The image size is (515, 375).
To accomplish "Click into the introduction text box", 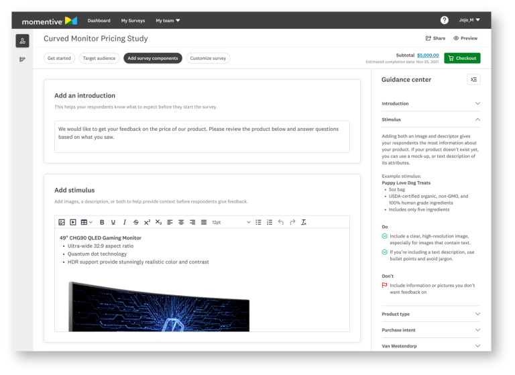I will point(202,137).
